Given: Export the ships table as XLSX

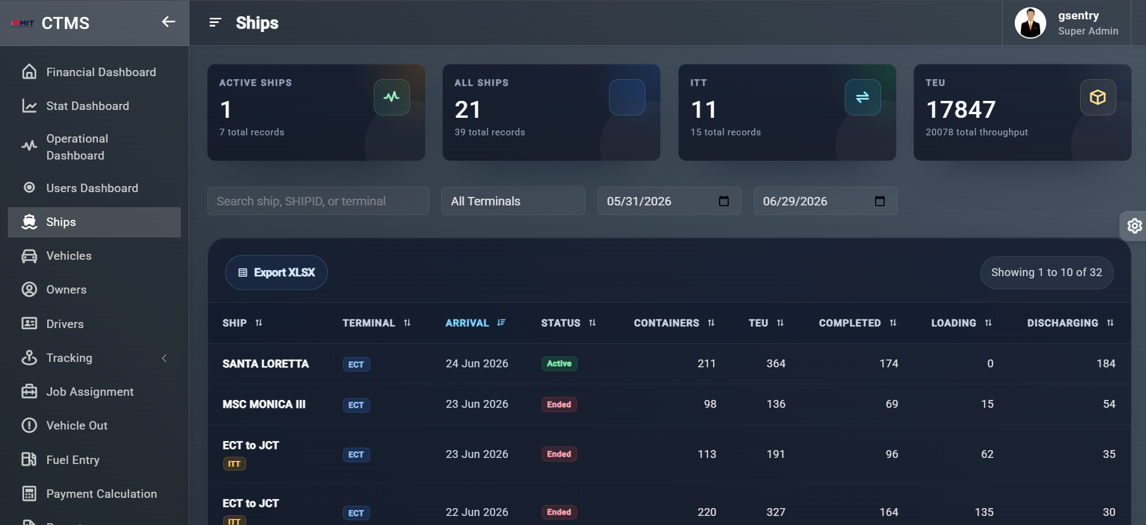Looking at the screenshot, I should click(x=276, y=272).
